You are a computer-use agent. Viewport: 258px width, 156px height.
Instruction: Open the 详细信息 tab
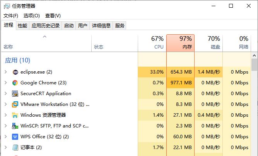pos(101,26)
